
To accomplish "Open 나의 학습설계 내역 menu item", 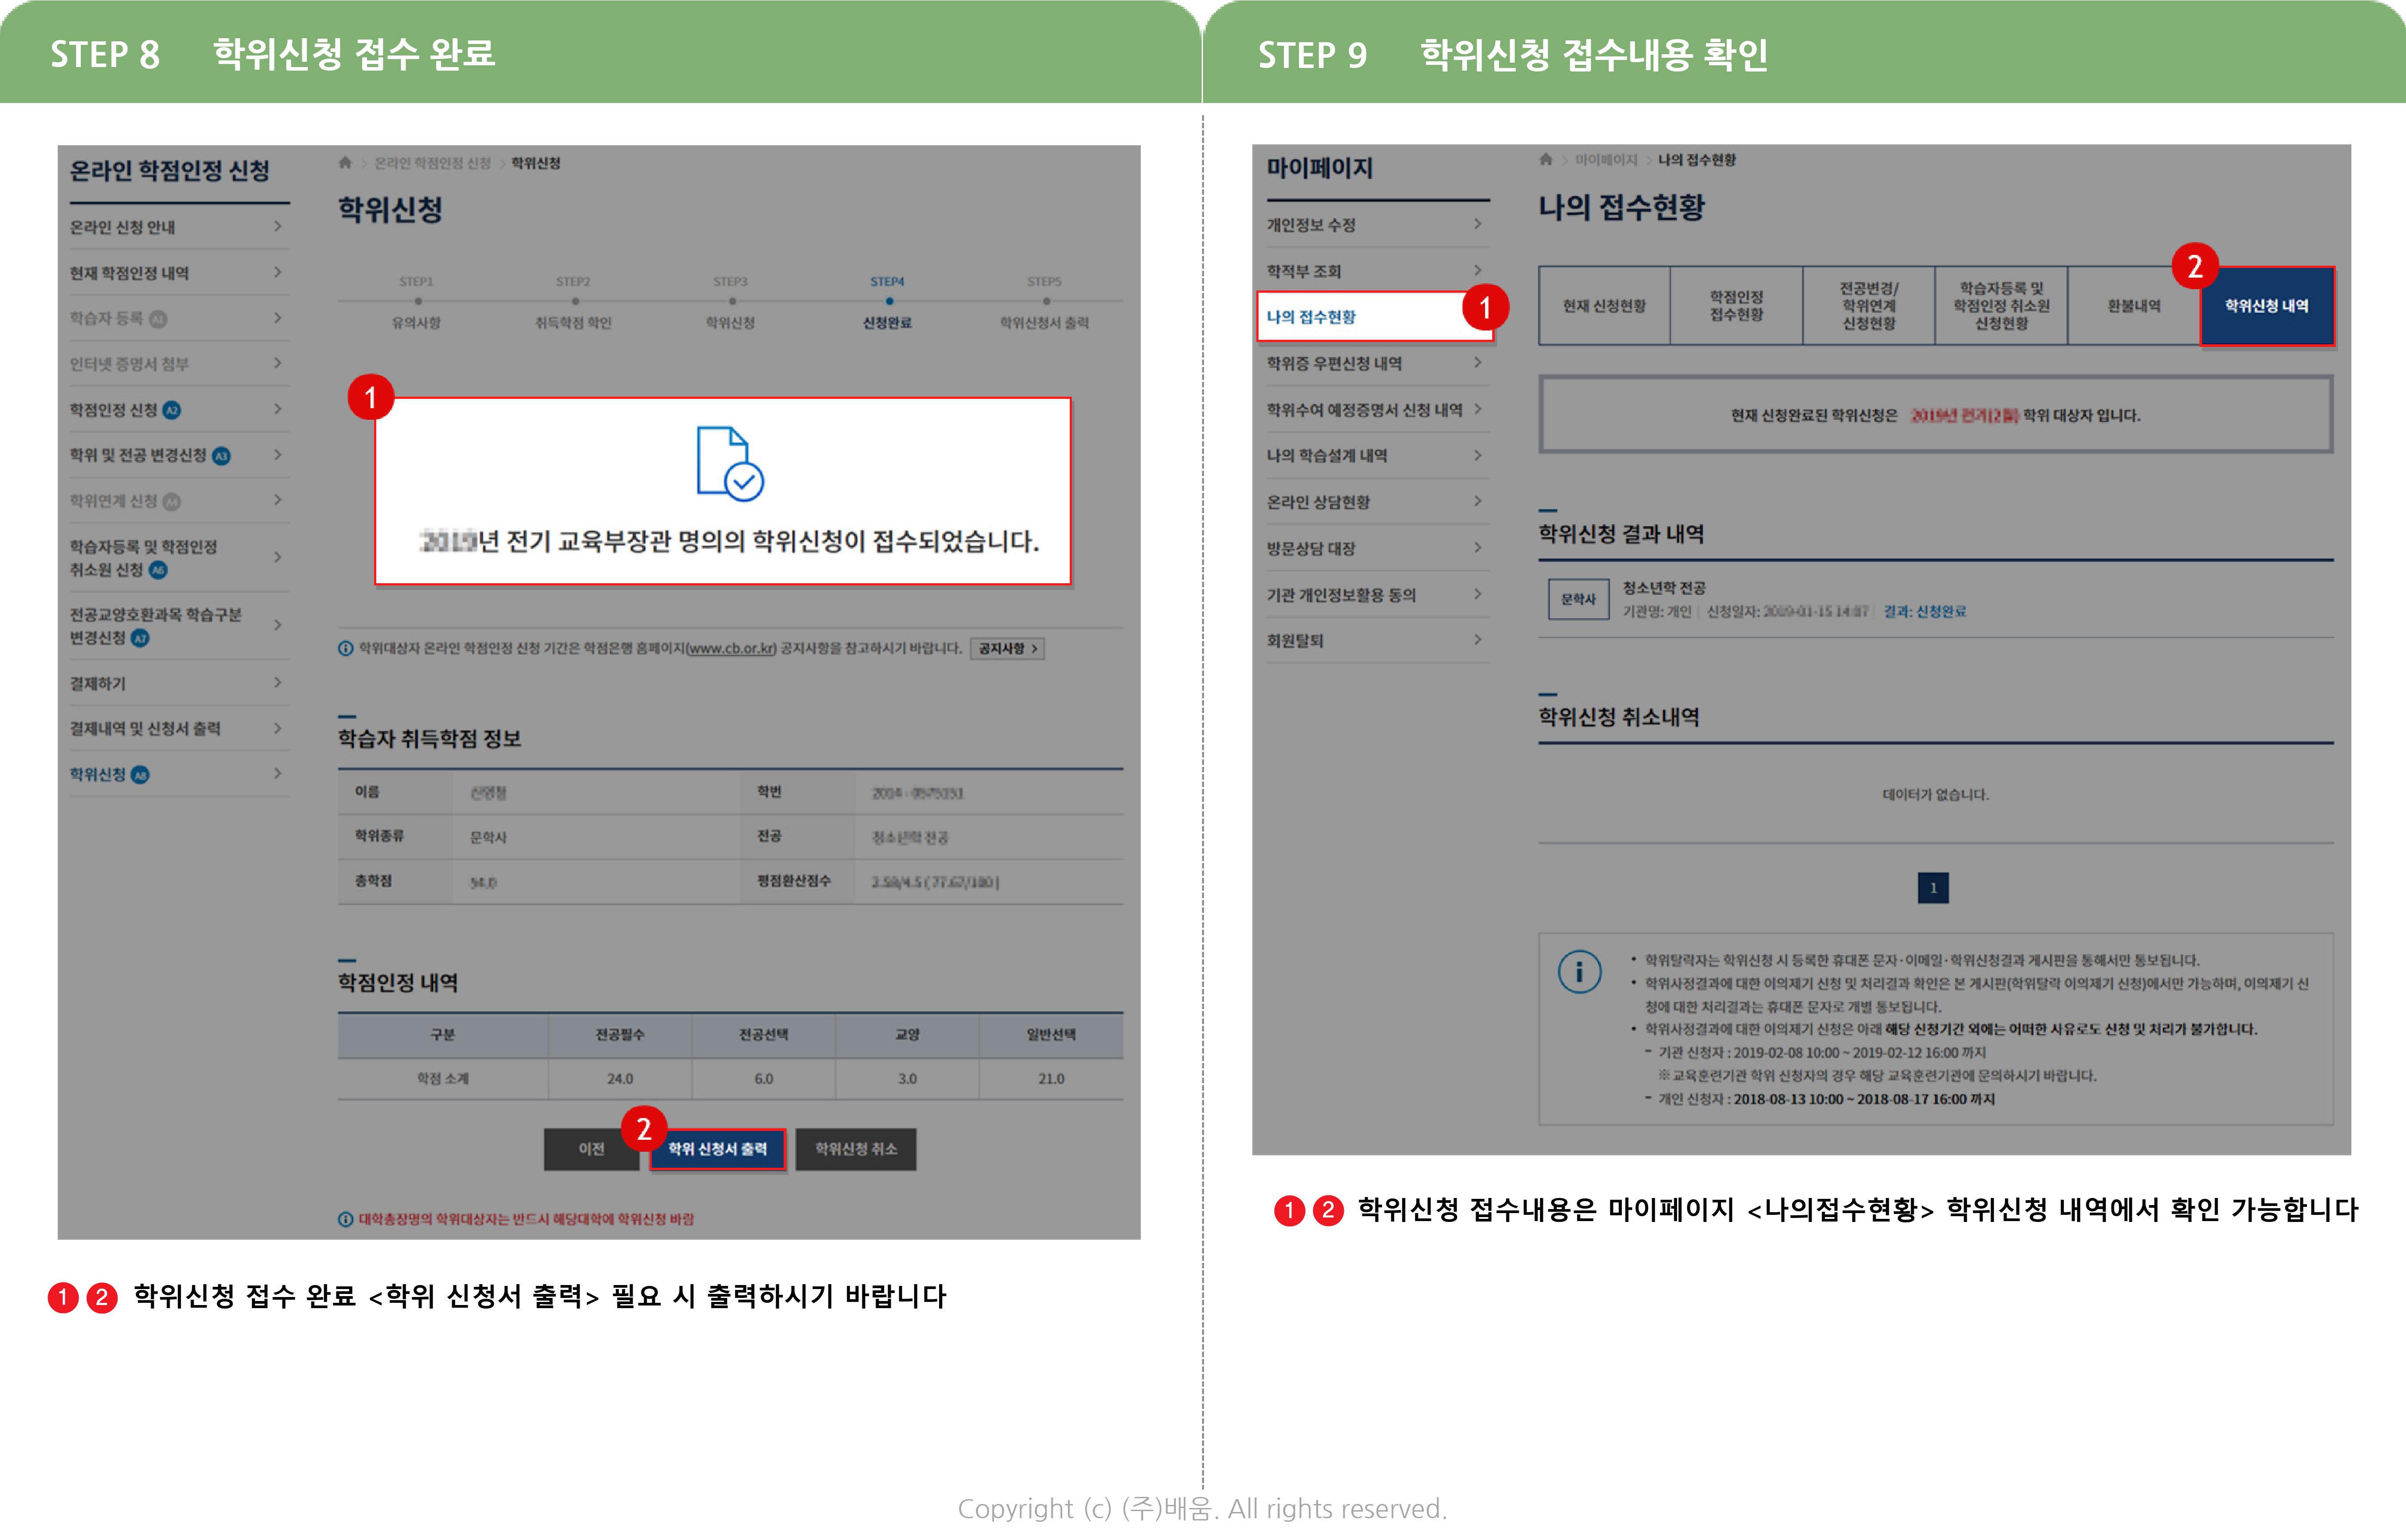I will (1377, 456).
